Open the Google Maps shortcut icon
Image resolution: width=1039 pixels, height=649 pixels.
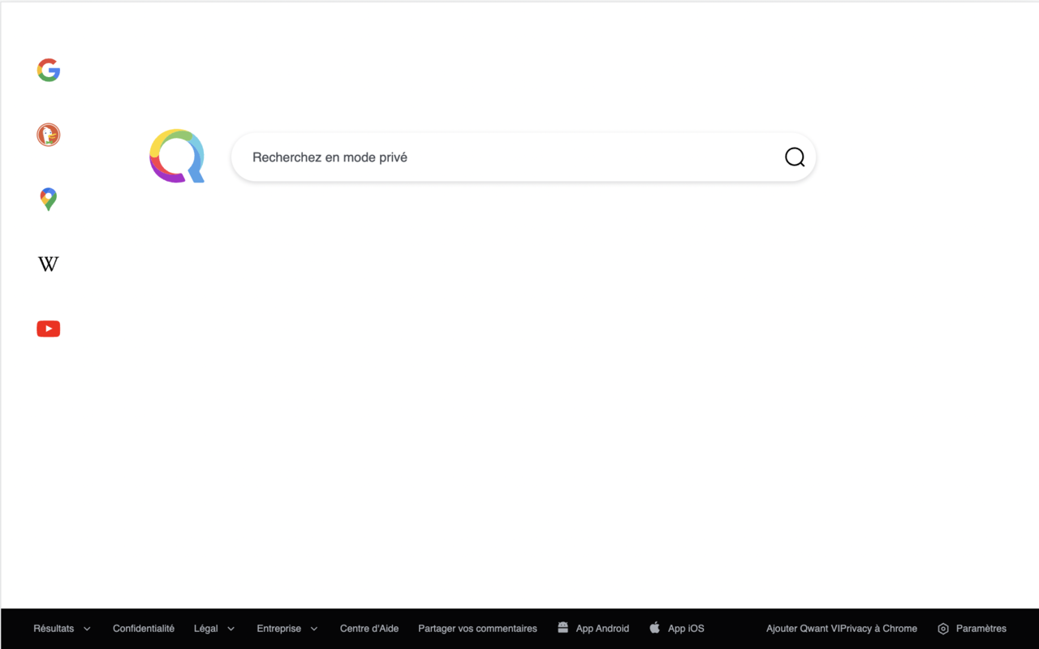49,200
